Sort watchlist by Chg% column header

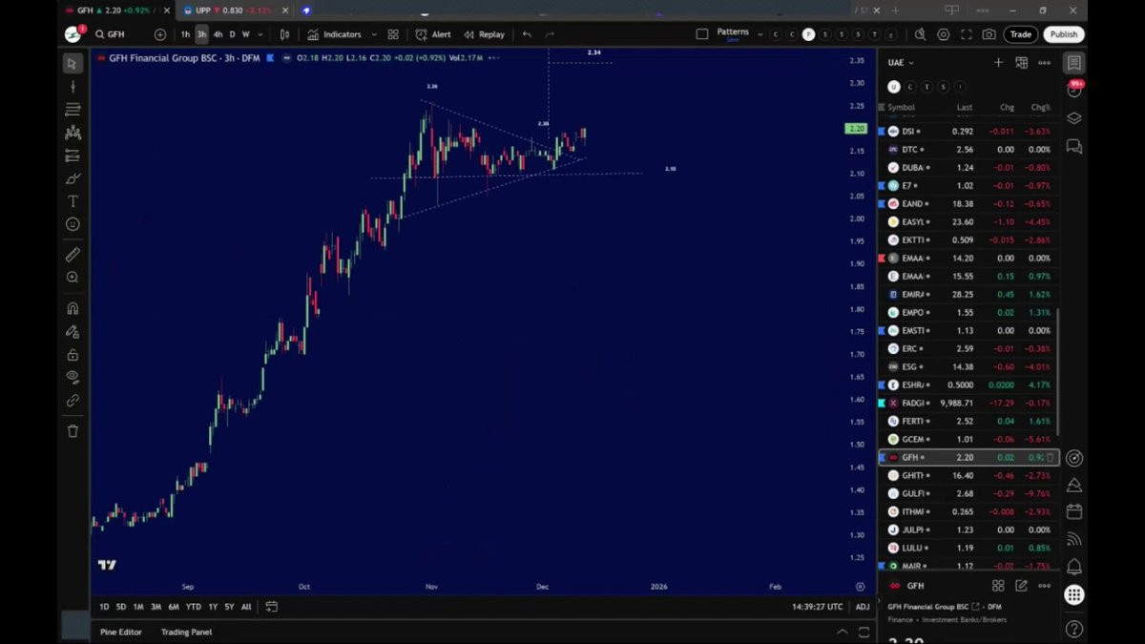pos(1040,108)
